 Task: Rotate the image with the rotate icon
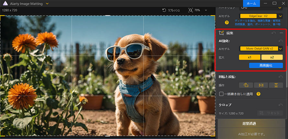246,85
